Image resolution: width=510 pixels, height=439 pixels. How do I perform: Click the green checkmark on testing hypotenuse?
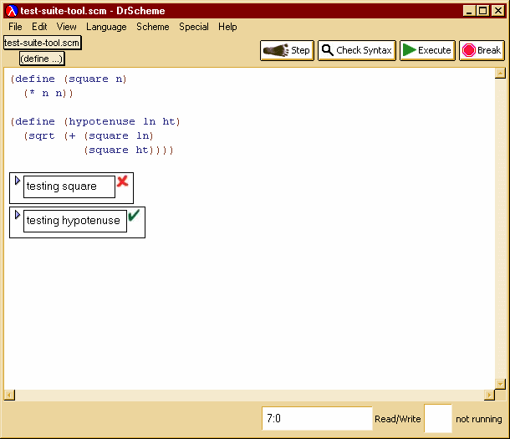(x=134, y=215)
